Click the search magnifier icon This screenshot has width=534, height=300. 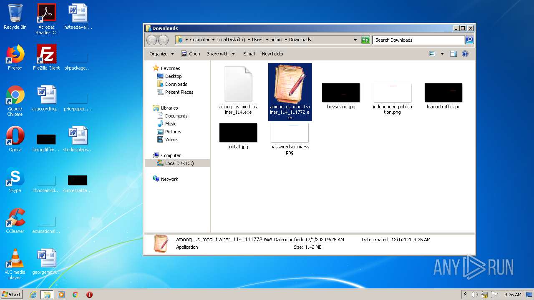tap(469, 40)
